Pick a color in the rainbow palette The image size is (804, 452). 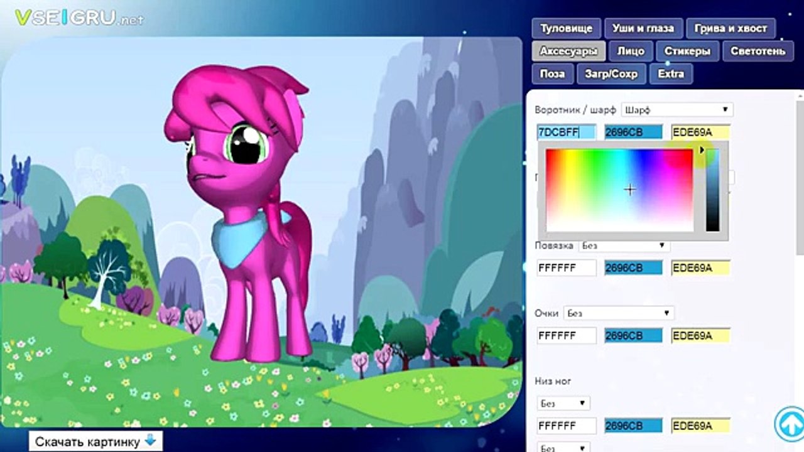tap(619, 190)
